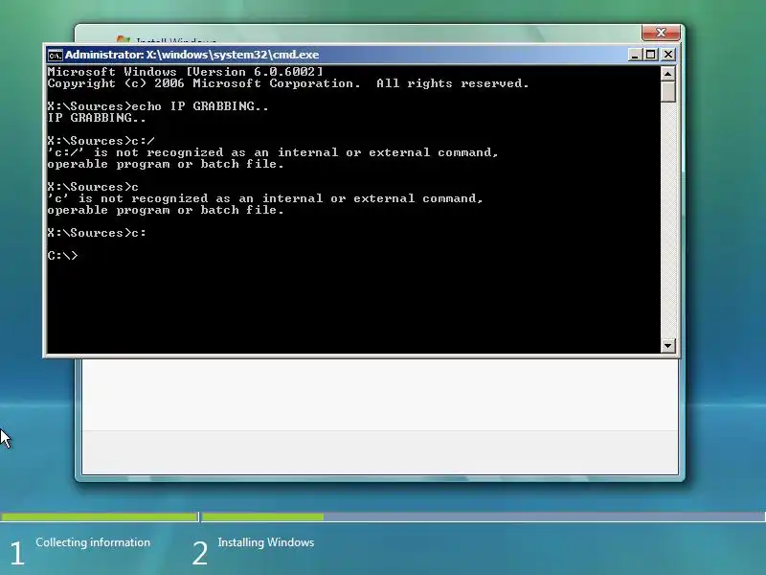Click the 'echo IP GRABBING..' command line
The image size is (766, 575).
pyautogui.click(x=158, y=106)
